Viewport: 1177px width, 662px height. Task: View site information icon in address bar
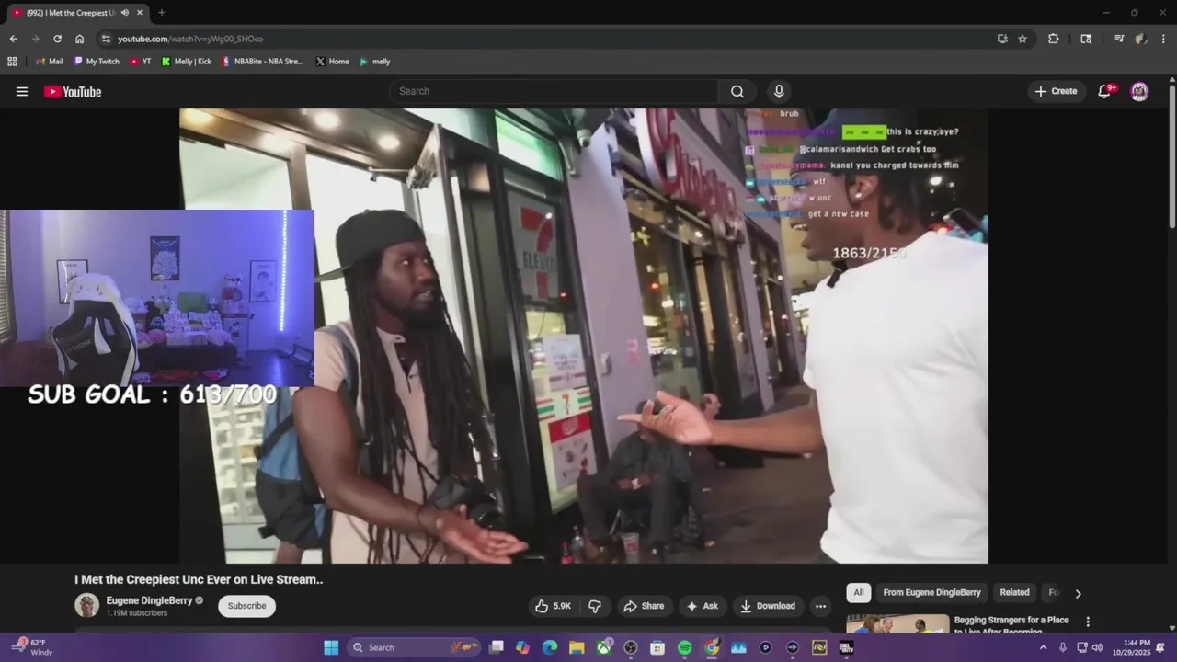coord(107,39)
